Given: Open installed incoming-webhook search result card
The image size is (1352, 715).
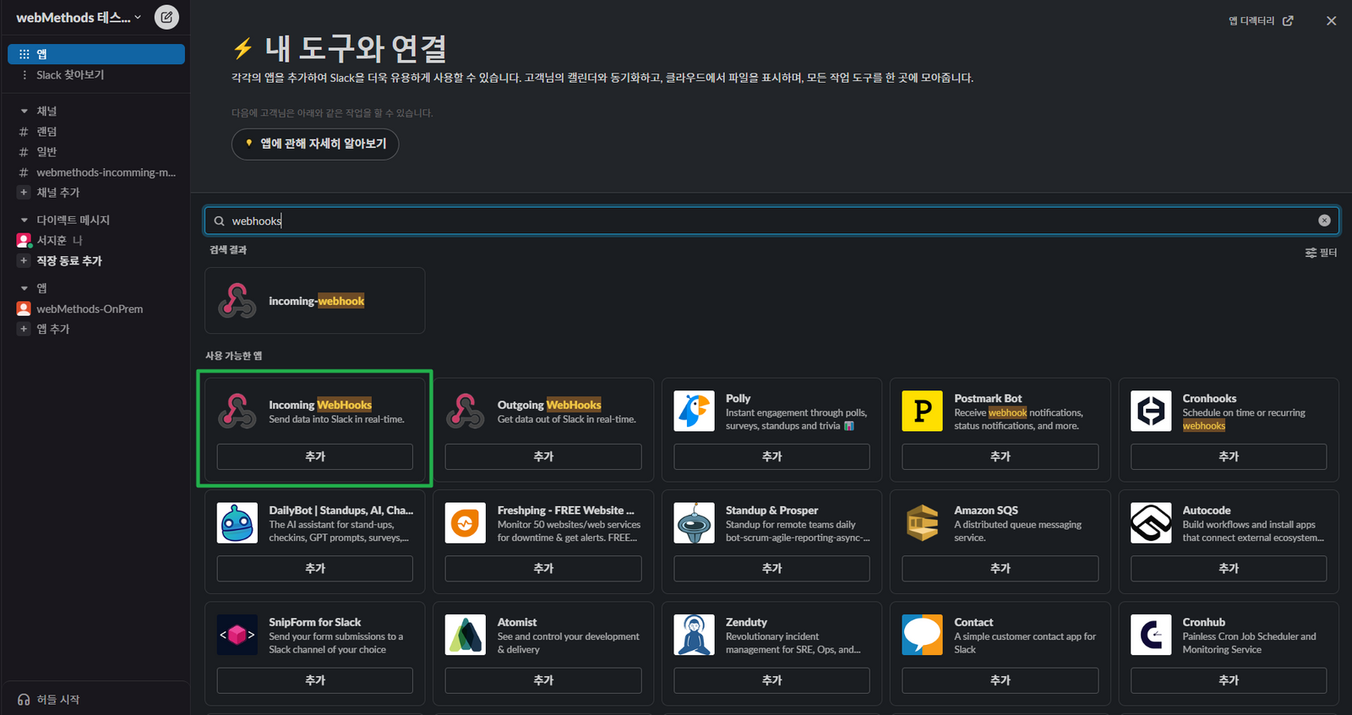Looking at the screenshot, I should coord(314,301).
